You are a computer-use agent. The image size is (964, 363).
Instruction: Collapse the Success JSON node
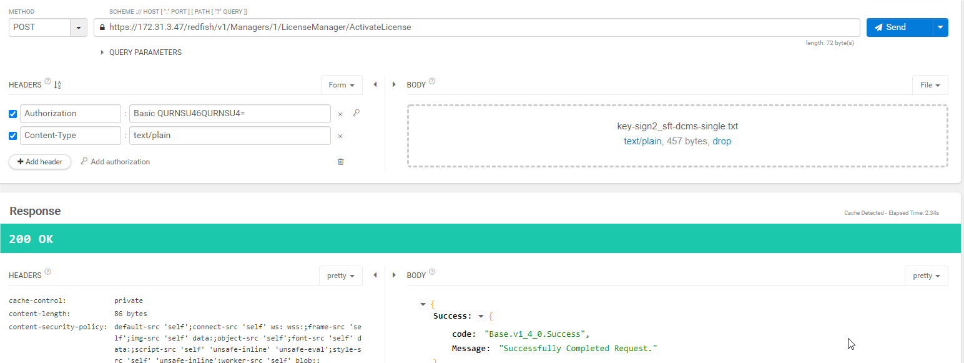[481, 316]
